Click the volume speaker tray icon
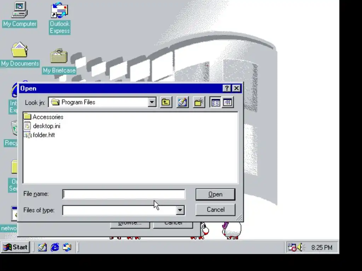This screenshot has height=271, width=362. [300, 247]
